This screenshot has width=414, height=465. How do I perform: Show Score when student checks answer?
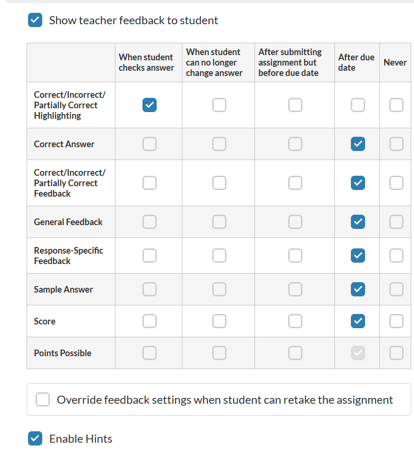(150, 321)
